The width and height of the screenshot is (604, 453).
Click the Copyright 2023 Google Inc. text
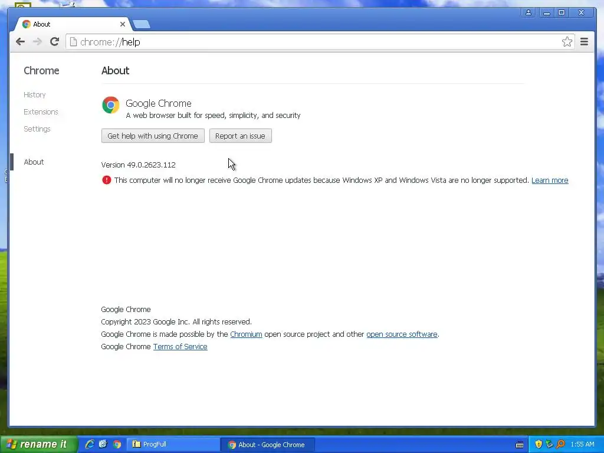pos(176,322)
